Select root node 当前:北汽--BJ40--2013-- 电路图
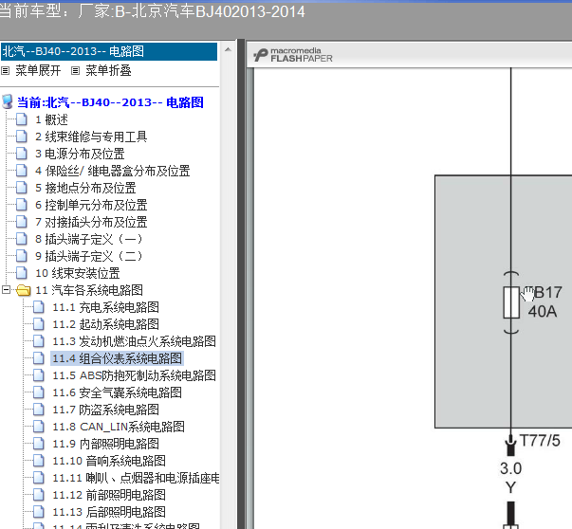 110,102
